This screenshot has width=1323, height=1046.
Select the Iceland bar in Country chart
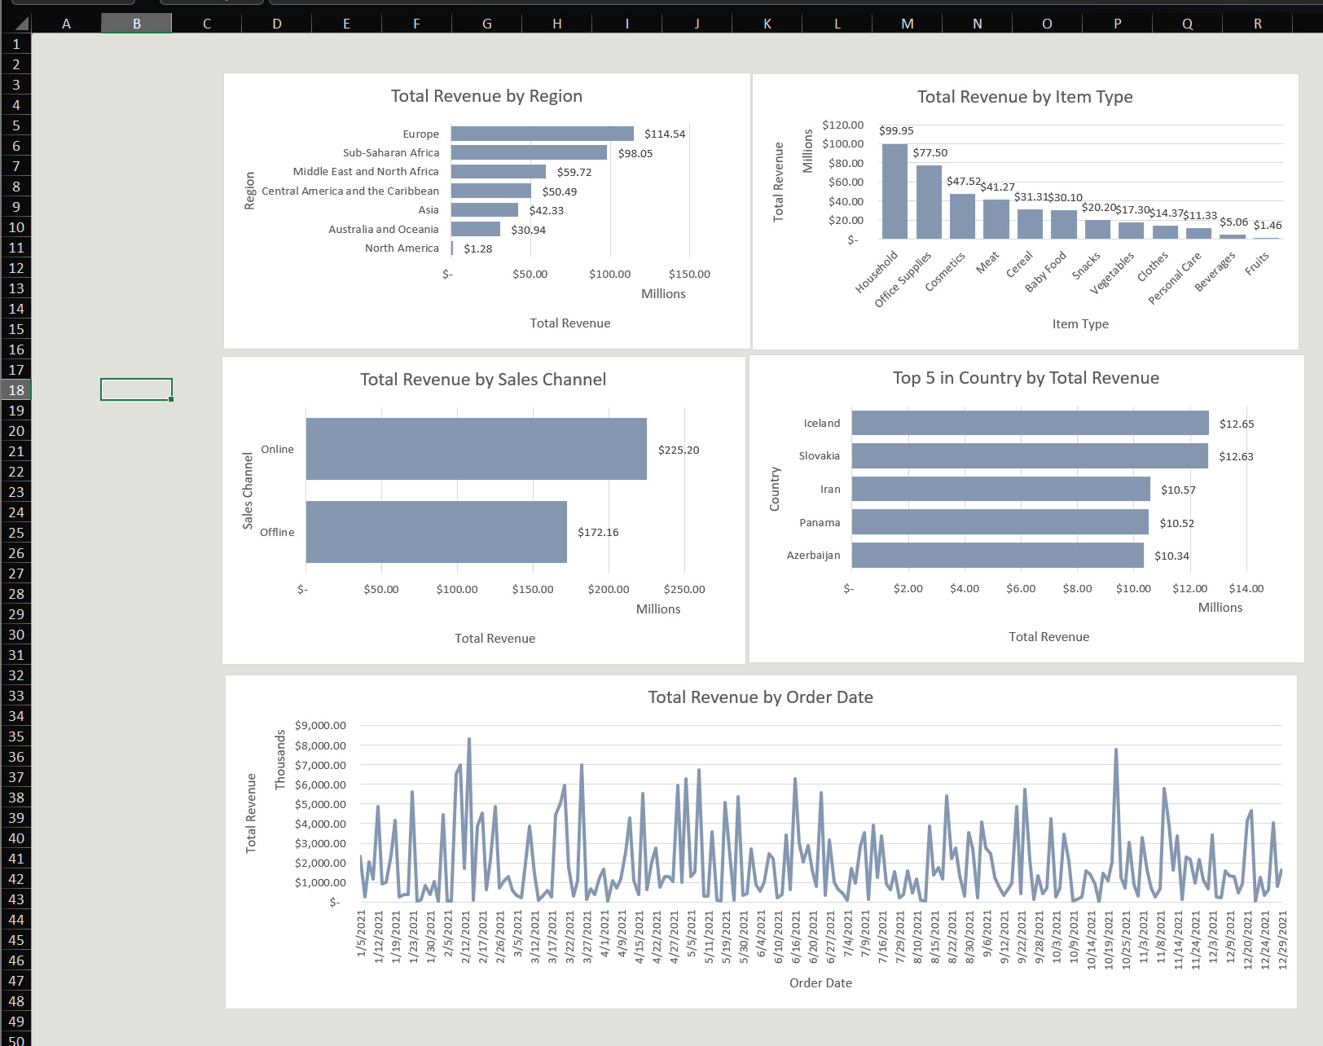point(1031,423)
